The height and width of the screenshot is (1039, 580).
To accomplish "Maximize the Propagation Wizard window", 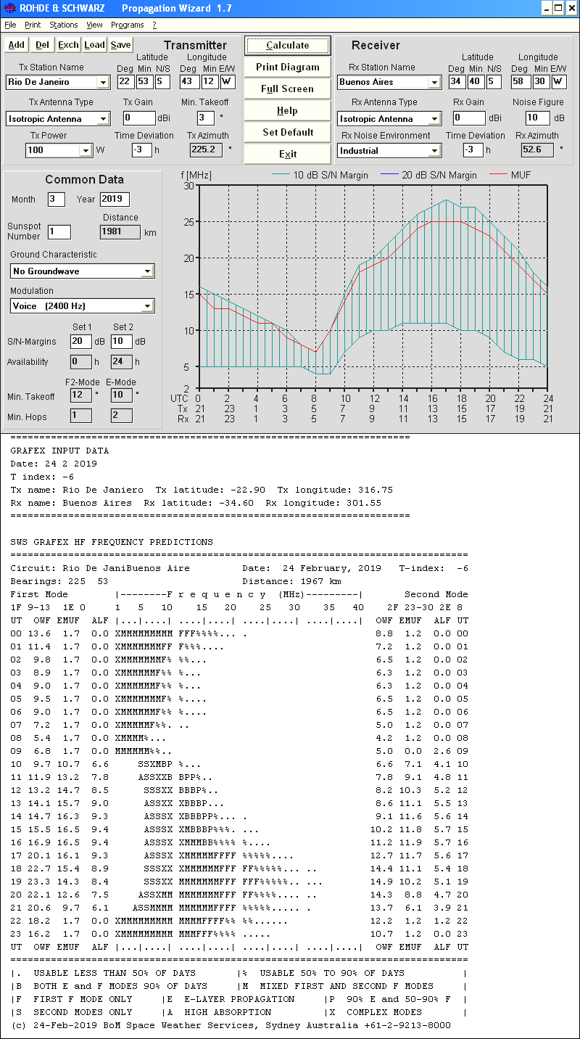I will [558, 8].
